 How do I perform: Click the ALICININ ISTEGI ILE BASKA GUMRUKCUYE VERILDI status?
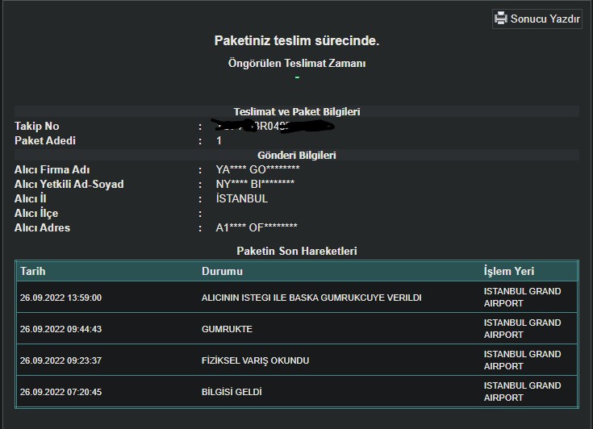(x=311, y=298)
